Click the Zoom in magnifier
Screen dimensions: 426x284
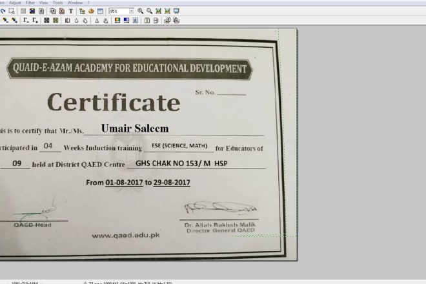point(141,11)
